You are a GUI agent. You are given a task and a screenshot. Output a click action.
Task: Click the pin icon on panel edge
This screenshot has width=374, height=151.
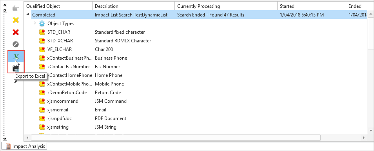5,11
